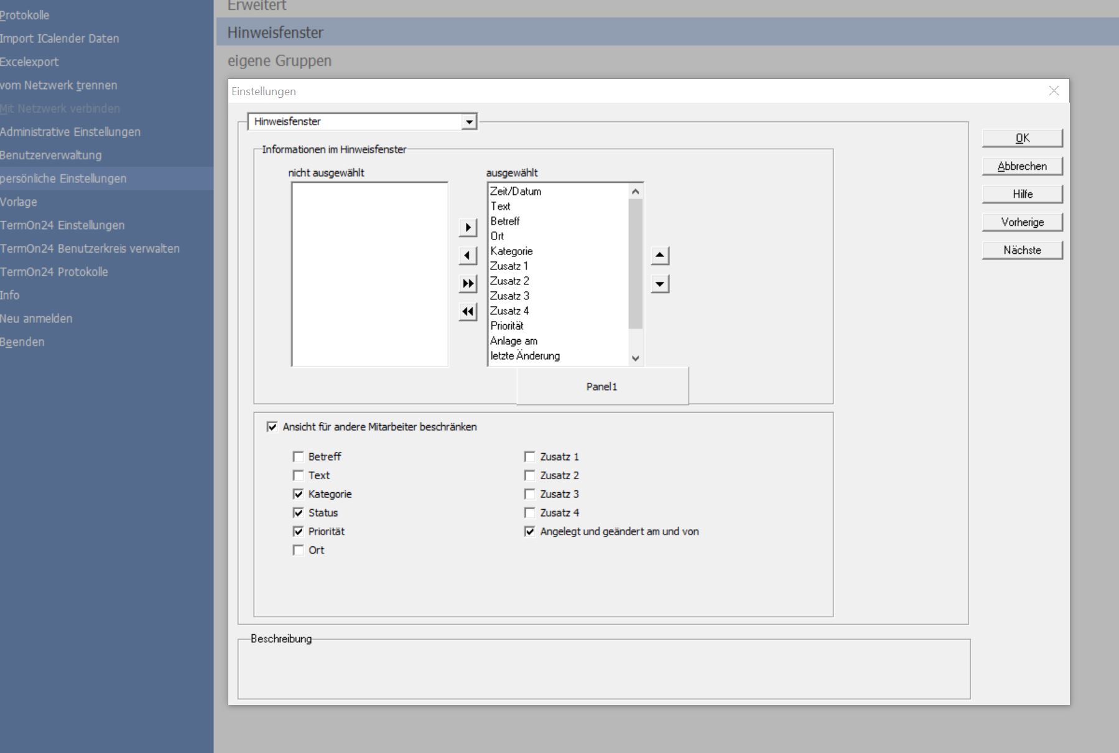
Task: Close the Einstellungen dialog with X
Action: coord(1054,91)
